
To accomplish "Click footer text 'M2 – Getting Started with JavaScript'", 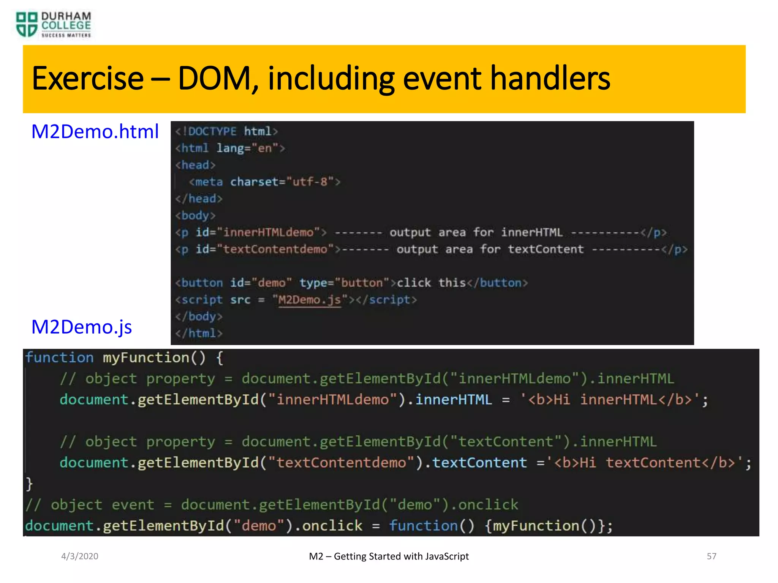I will pyautogui.click(x=389, y=556).
